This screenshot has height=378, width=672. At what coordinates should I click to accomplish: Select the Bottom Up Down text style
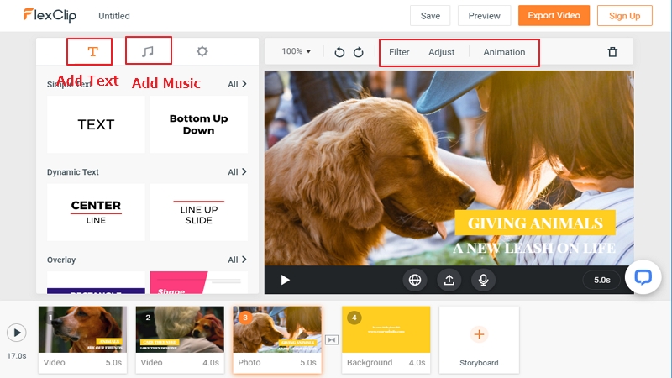pos(199,124)
